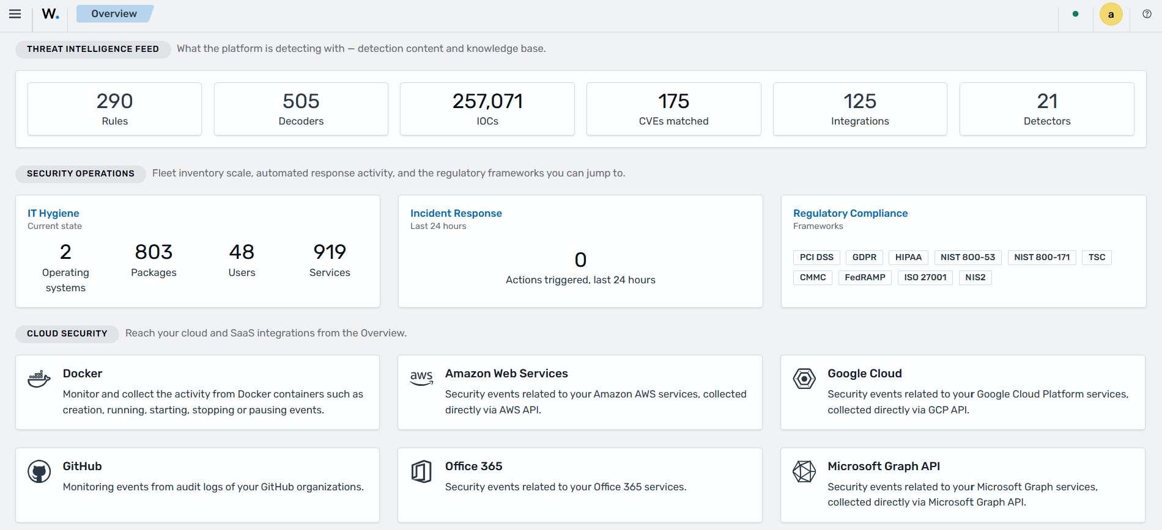
Task: Click the 803 Packages stat
Action: [154, 260]
